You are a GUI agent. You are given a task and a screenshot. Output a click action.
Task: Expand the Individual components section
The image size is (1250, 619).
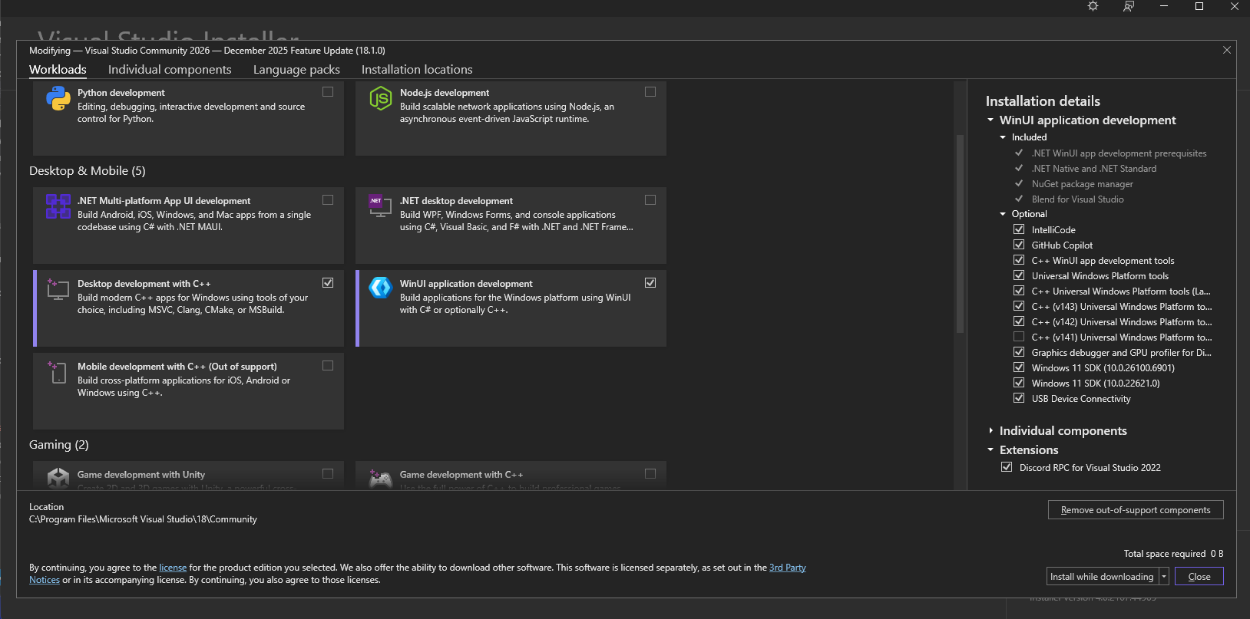[x=990, y=431]
